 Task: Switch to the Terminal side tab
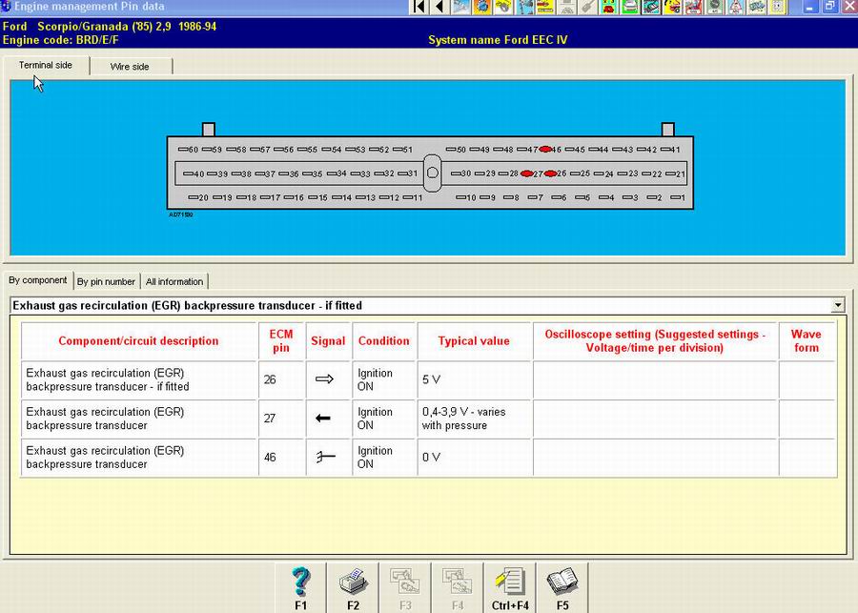pos(46,65)
